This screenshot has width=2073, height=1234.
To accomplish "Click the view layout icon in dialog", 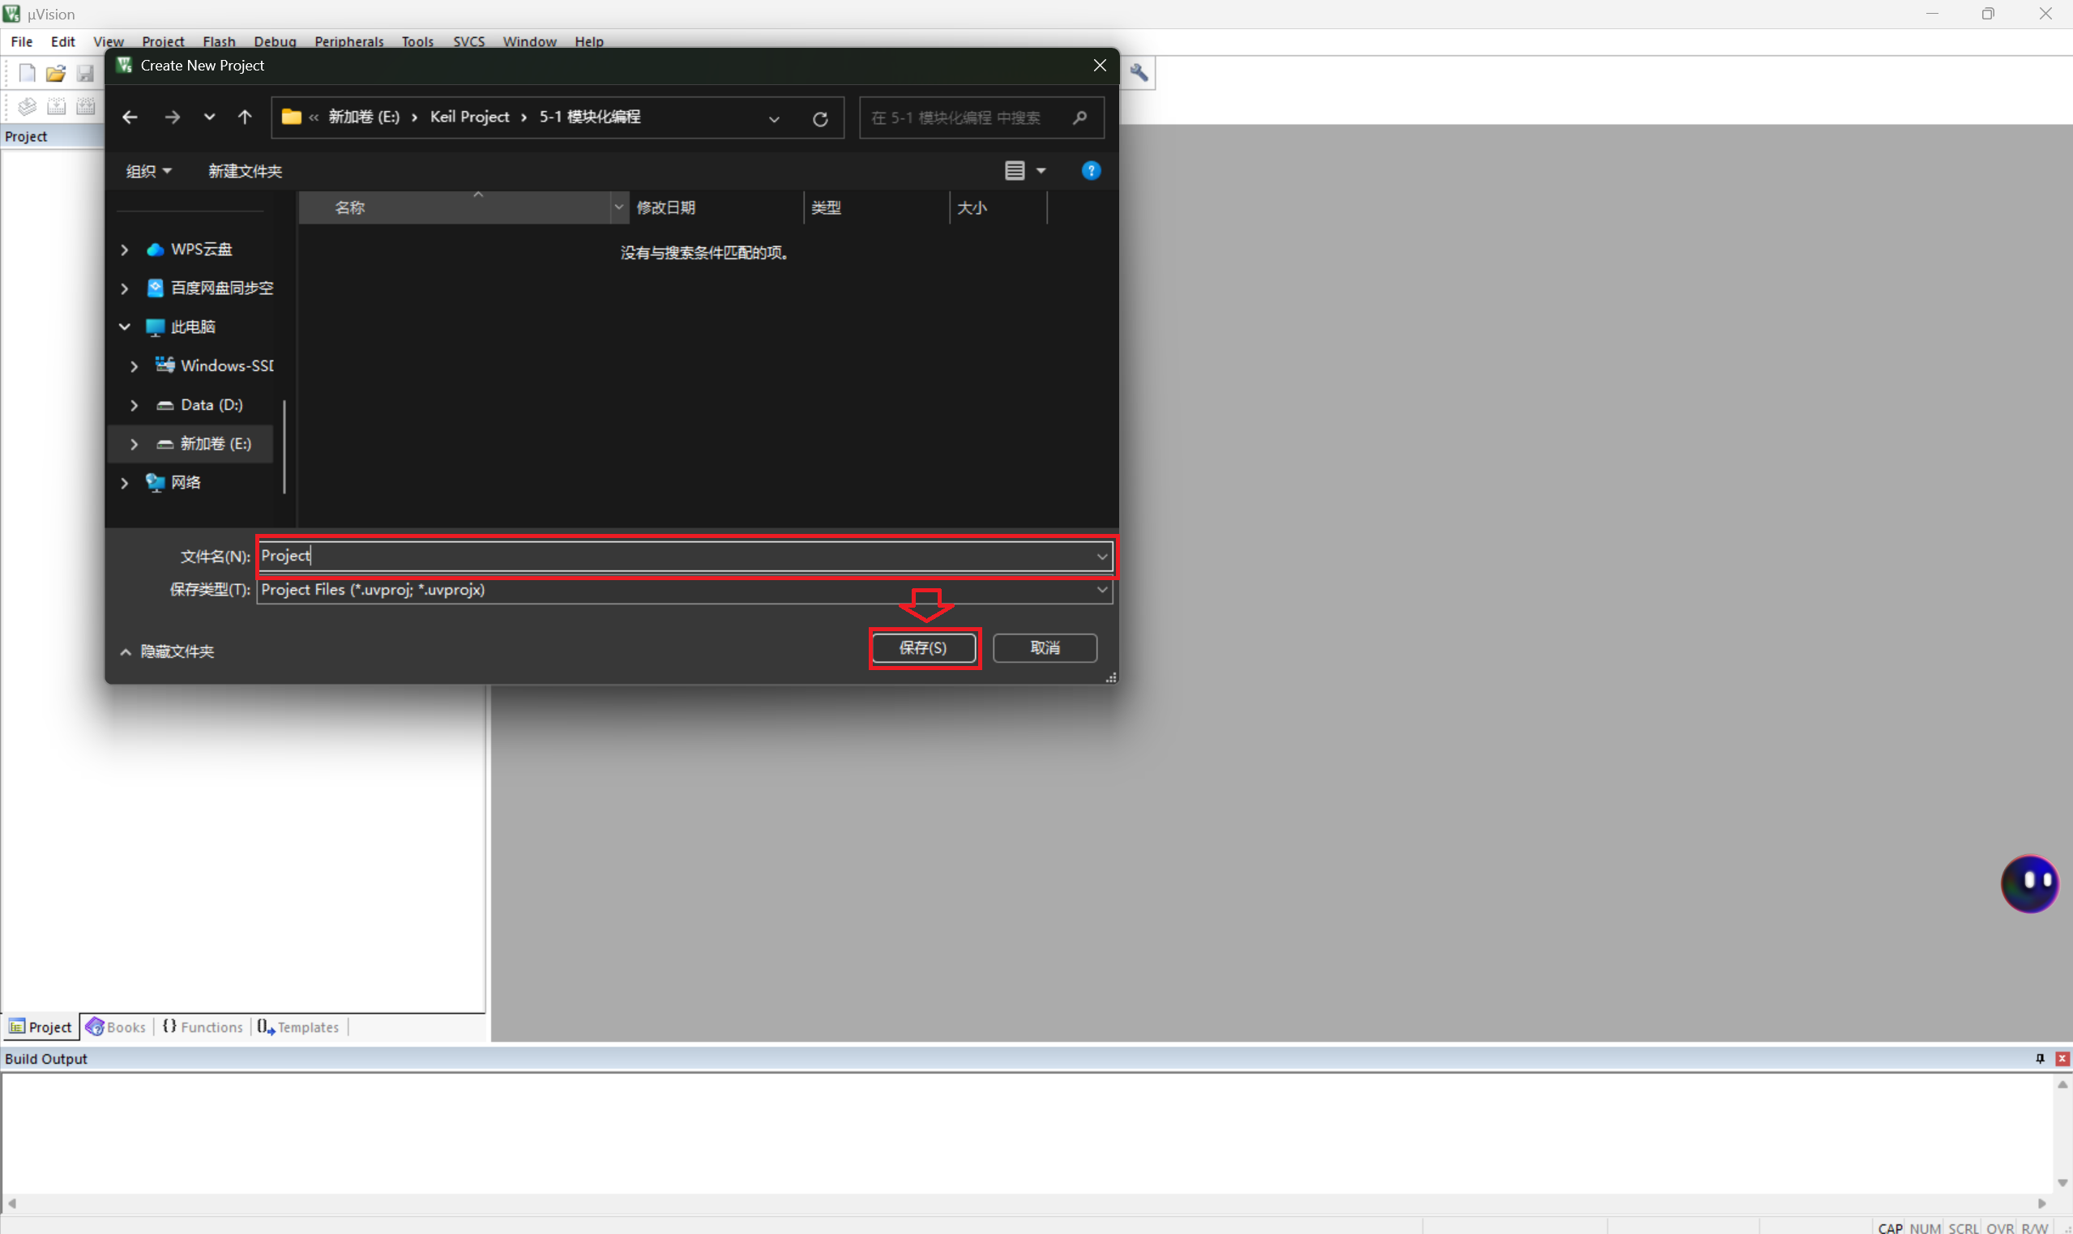I will point(1015,170).
